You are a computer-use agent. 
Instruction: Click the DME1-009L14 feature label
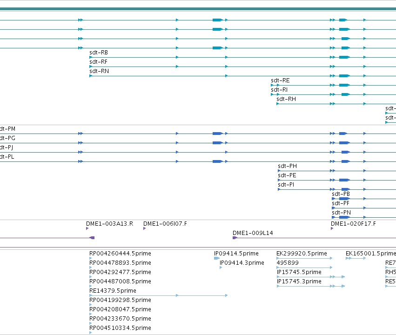[x=253, y=233]
